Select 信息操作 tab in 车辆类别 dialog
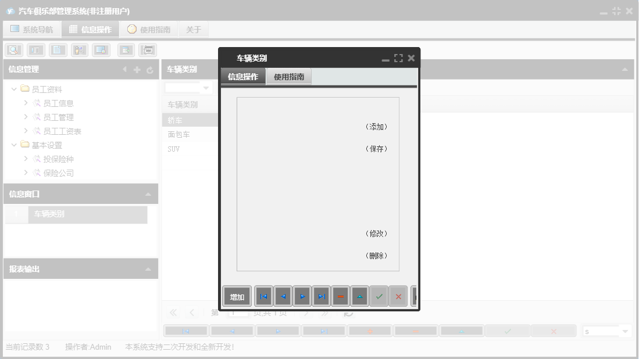Screen dimensions: 639x359 243,77
